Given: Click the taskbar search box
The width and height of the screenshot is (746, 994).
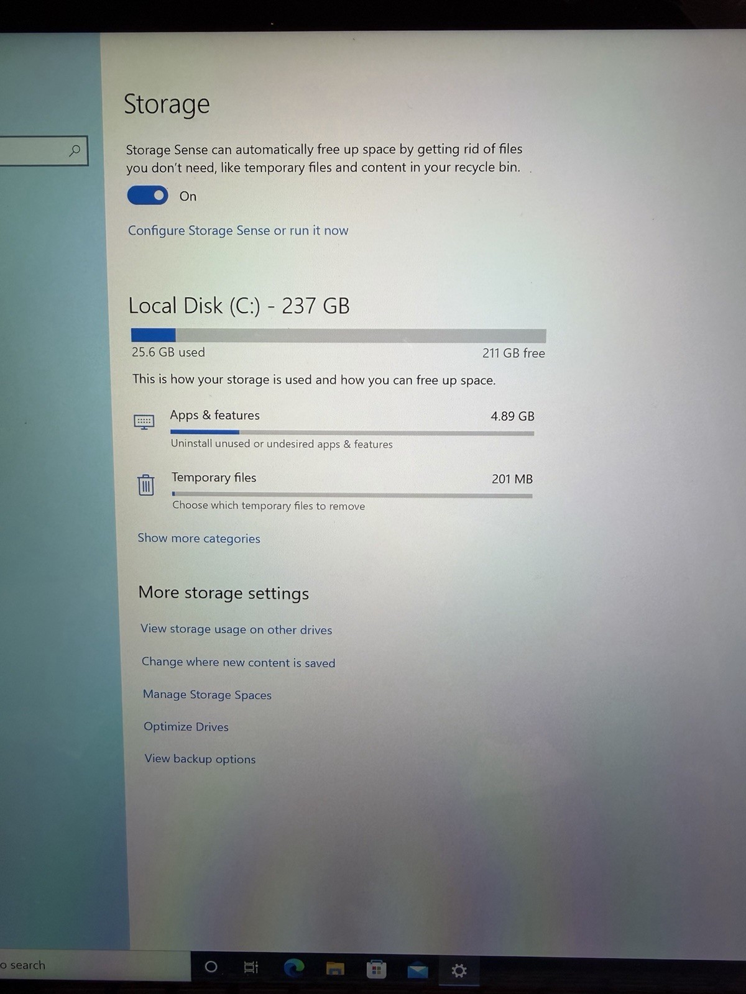Looking at the screenshot, I should click(x=94, y=965).
